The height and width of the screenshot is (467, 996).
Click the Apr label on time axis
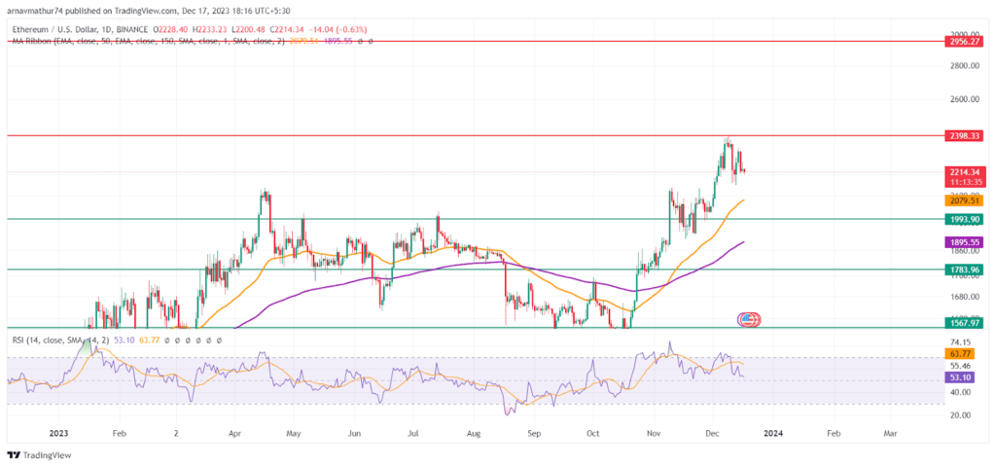234,433
